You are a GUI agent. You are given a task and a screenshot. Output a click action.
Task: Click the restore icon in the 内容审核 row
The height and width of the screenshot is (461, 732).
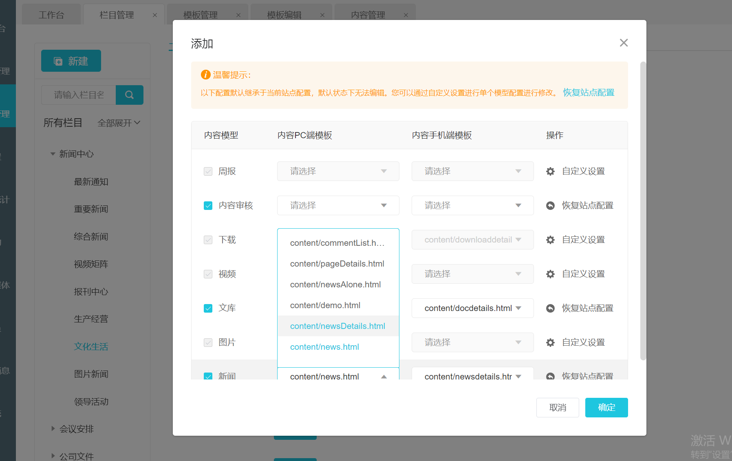pos(550,206)
